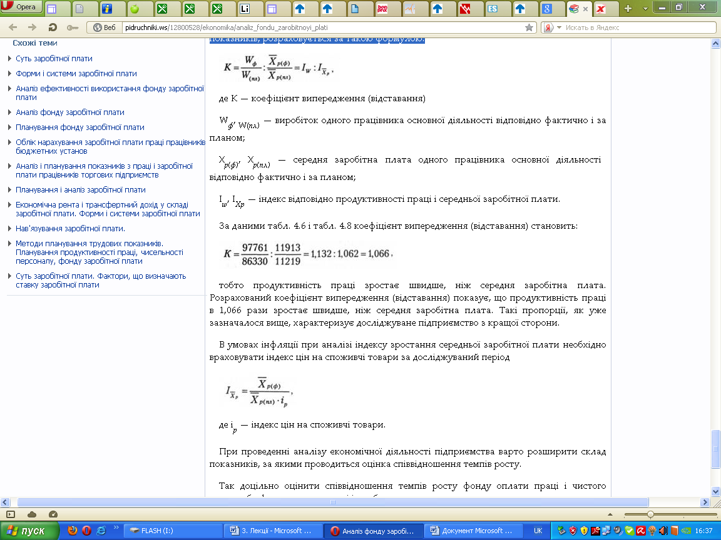Open 'Суть заробітної плати. Фактори' link
The width and height of the screenshot is (721, 540).
pyautogui.click(x=101, y=280)
